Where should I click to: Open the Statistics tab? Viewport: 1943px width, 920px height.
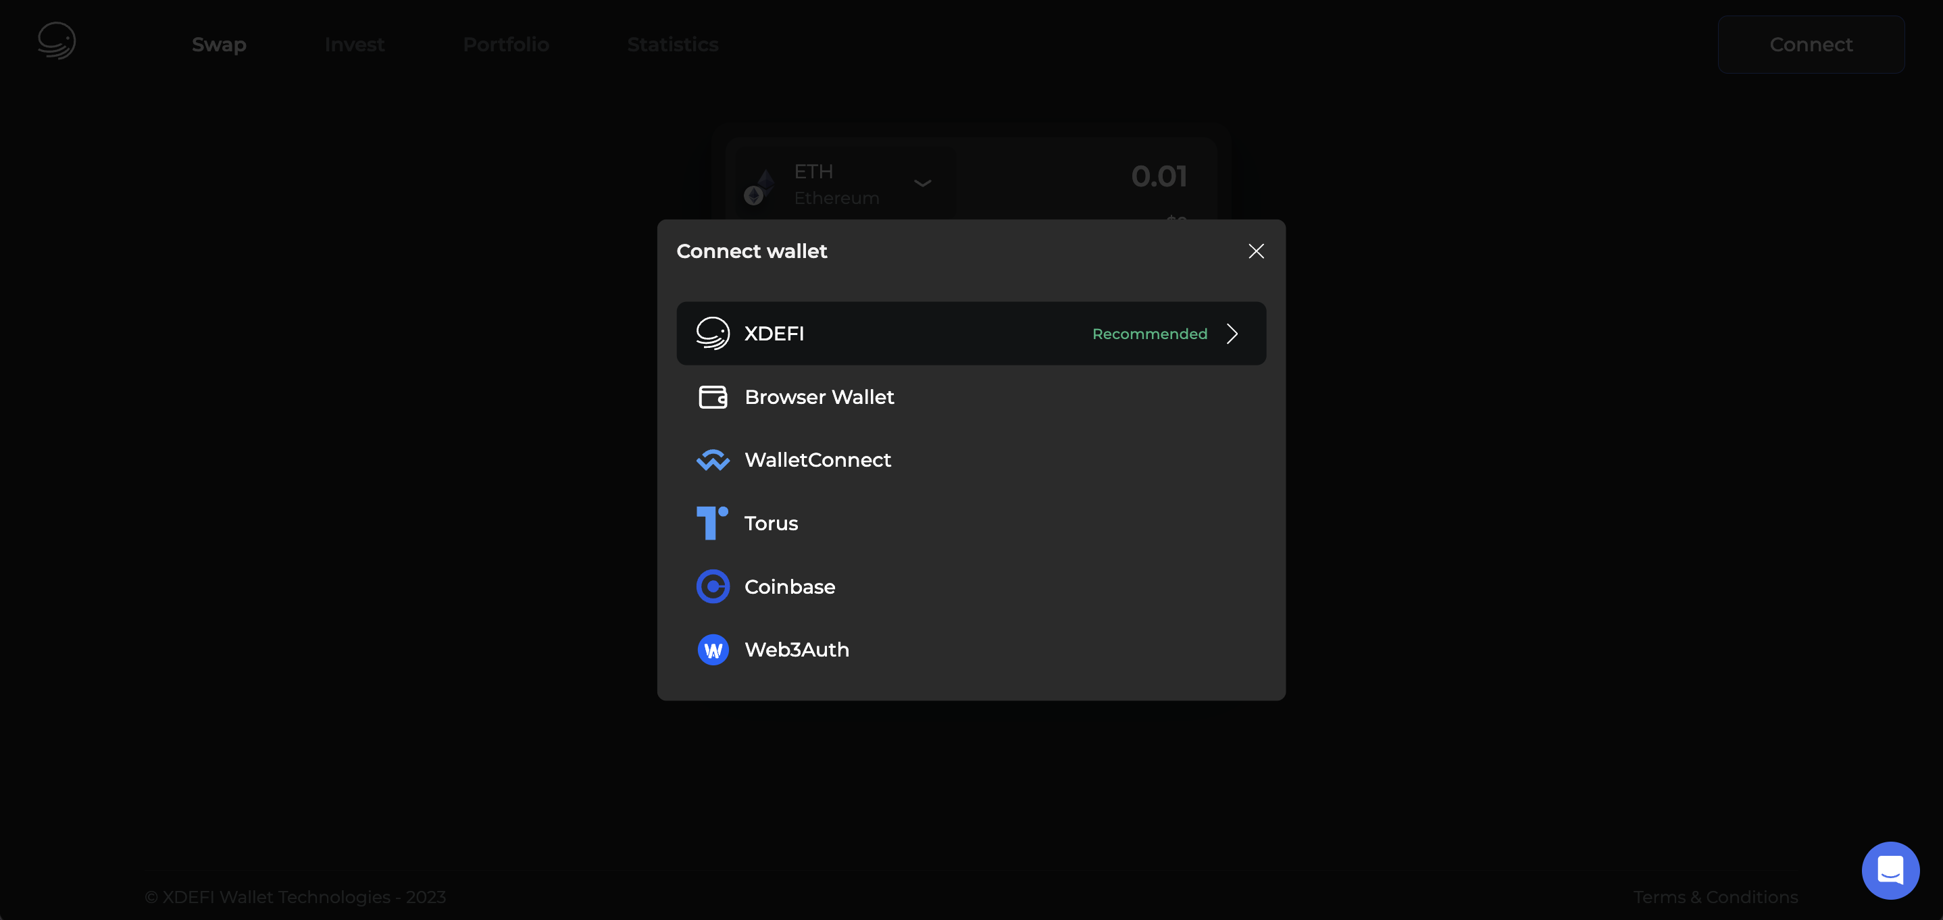point(672,45)
